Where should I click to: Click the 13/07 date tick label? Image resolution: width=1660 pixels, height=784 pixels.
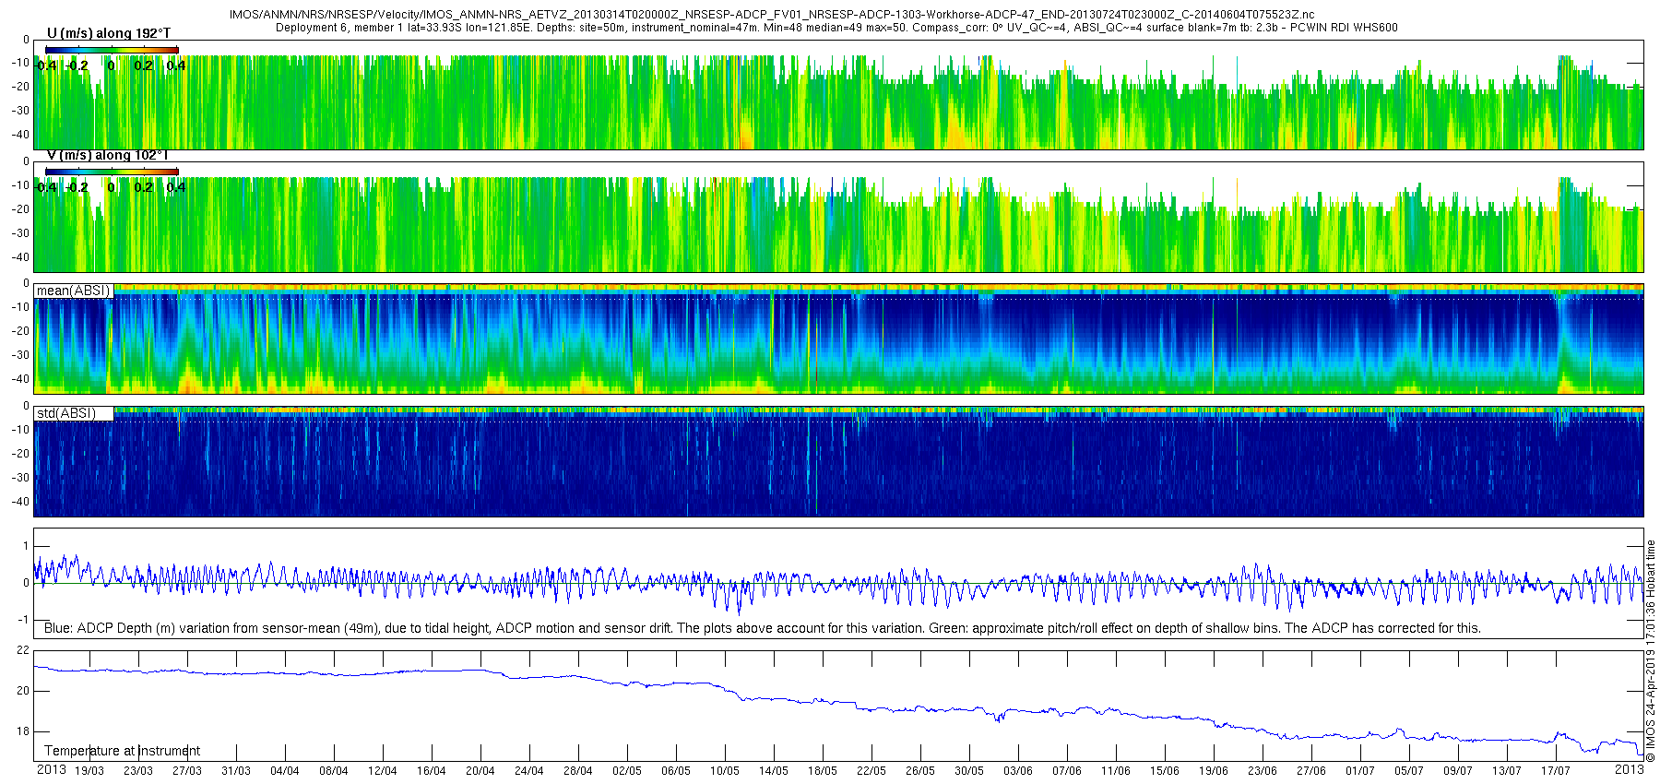point(1507,771)
